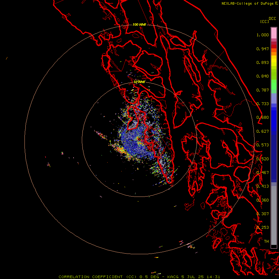Click the Correlation Coefficient KACG caption
The width and height of the screenshot is (279, 279).
[x=139, y=277]
